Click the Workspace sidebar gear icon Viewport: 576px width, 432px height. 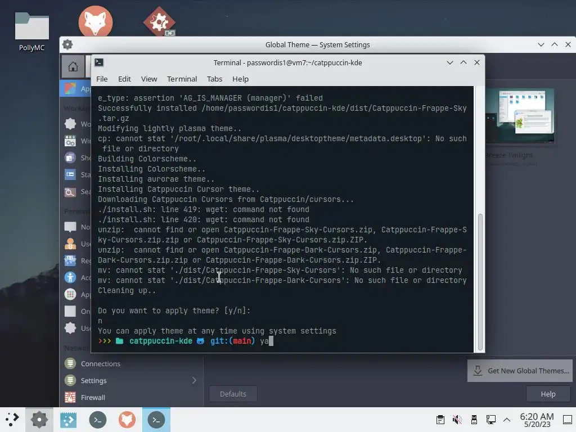coord(70,124)
